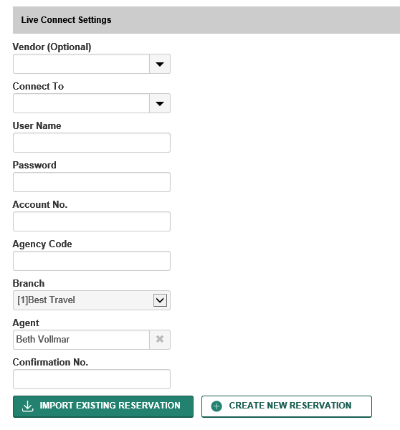Focus the Confirmation No. field
400x430 pixels.
pyautogui.click(x=92, y=379)
